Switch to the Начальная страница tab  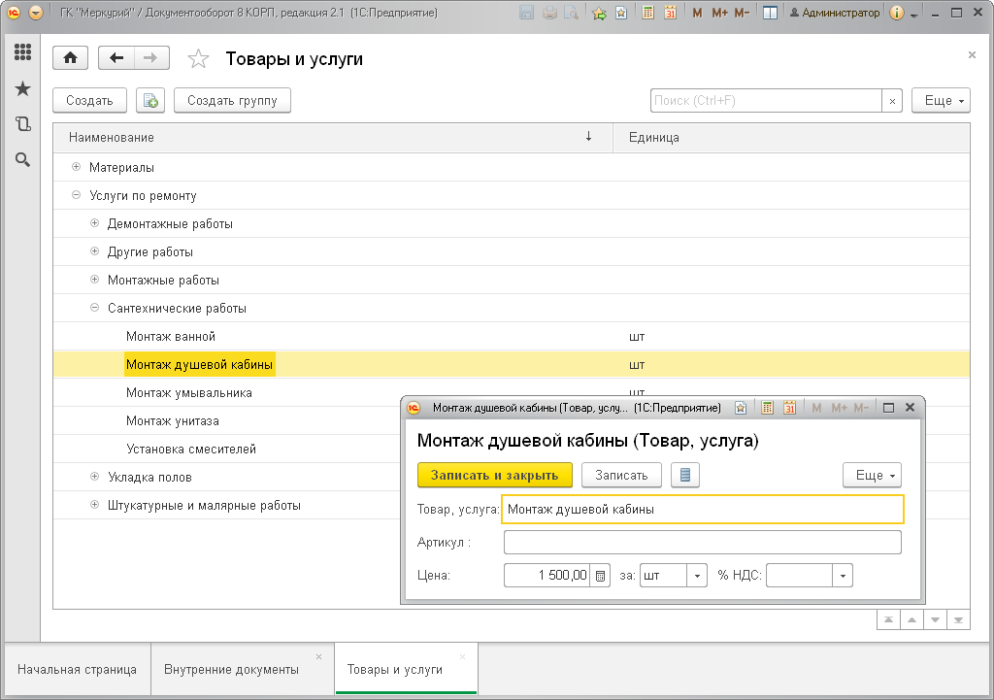[x=77, y=670]
